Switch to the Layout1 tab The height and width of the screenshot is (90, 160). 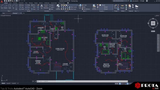tap(8, 83)
